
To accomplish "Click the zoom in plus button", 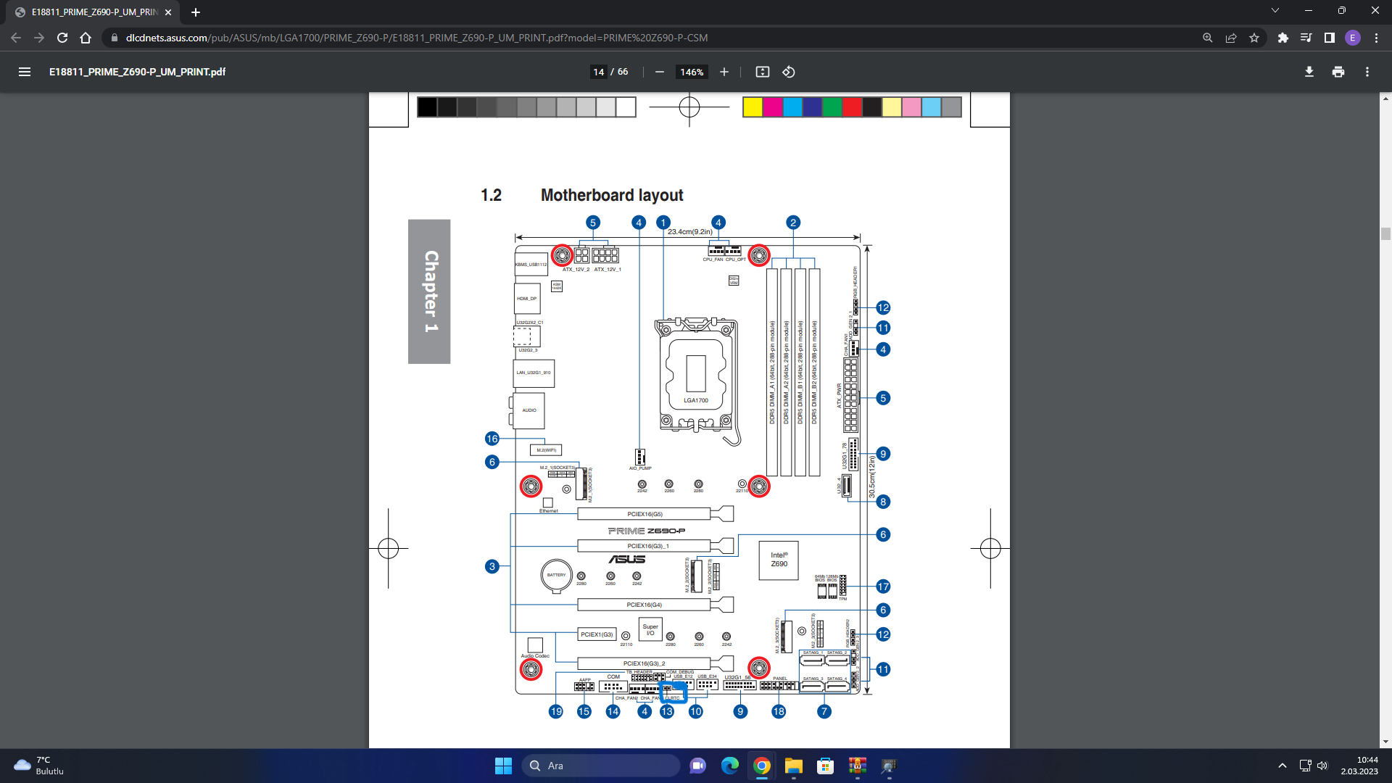I will (724, 72).
